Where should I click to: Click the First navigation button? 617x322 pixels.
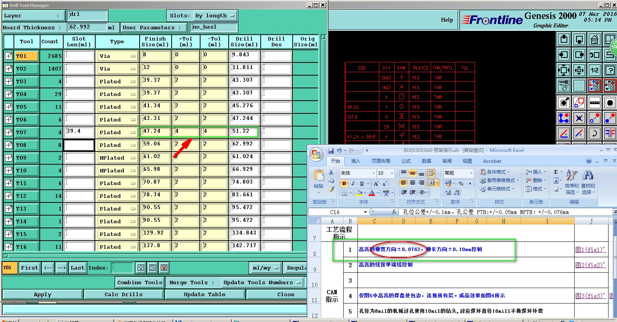[30, 268]
